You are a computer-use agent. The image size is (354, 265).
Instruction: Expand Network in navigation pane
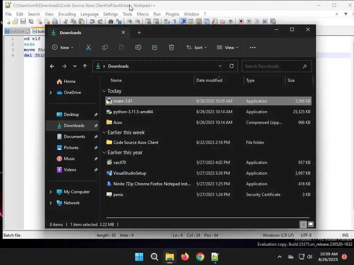click(50, 203)
